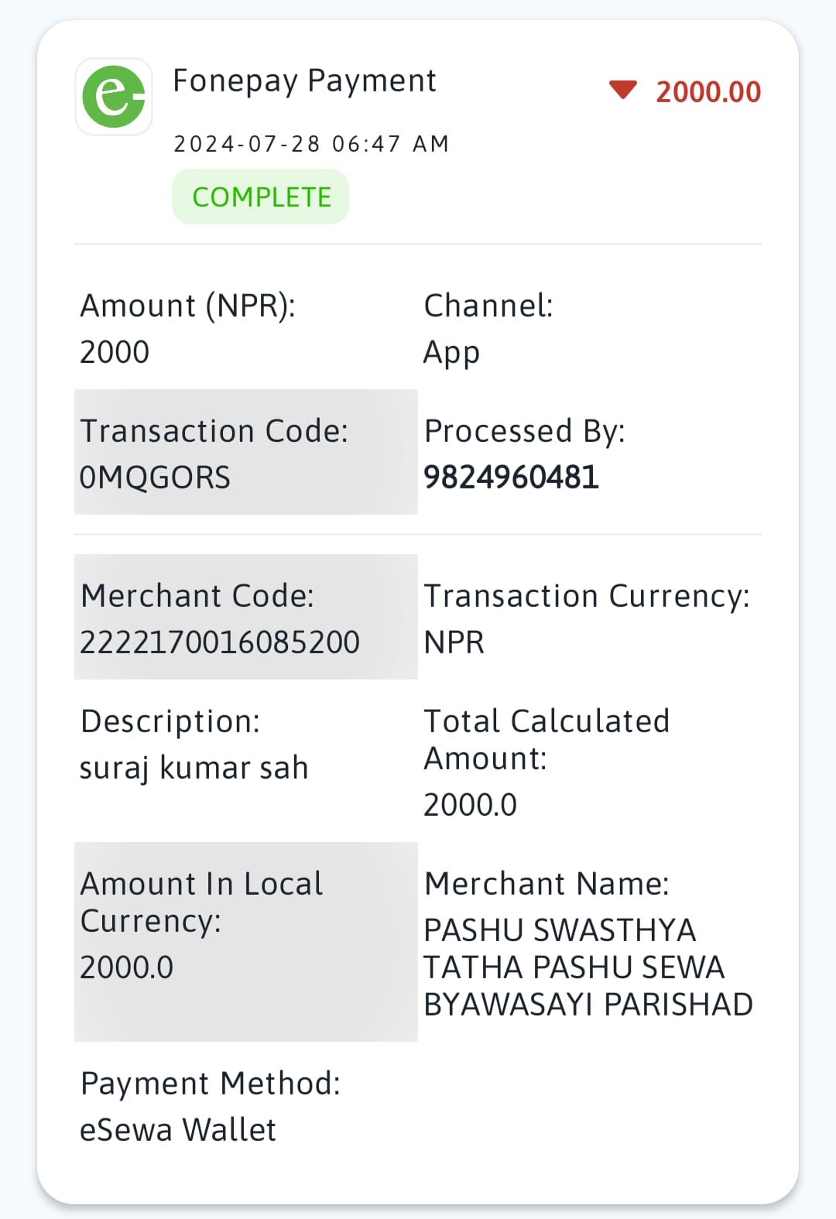Tap the COMPLETE status badge
Screen dimensions: 836x1219
click(261, 197)
